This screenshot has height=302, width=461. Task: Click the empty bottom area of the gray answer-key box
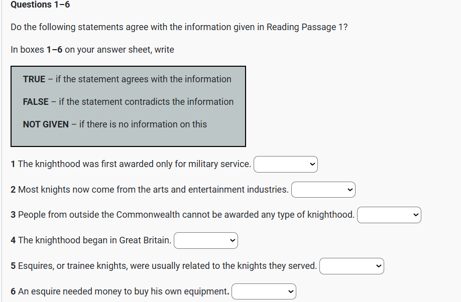(x=128, y=139)
